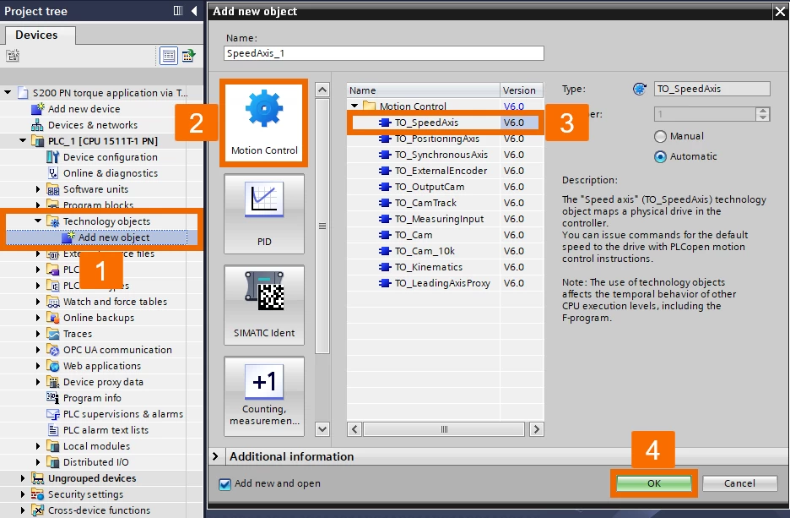Choose the PID technology object category

pos(264,213)
